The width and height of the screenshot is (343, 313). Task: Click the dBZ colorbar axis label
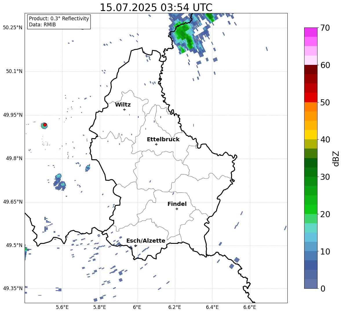[x=336, y=159]
